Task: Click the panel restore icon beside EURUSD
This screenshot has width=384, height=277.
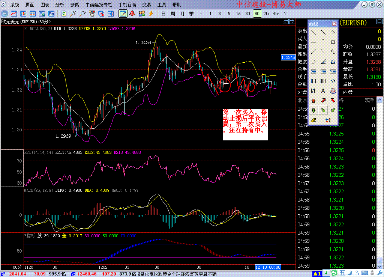Action: (x=379, y=21)
